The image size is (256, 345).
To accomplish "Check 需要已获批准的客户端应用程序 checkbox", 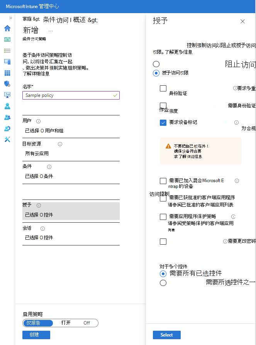I will [x=163, y=198].
